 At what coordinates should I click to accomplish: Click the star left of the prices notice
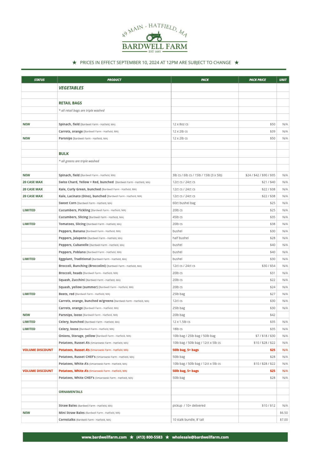[x=74, y=63]
